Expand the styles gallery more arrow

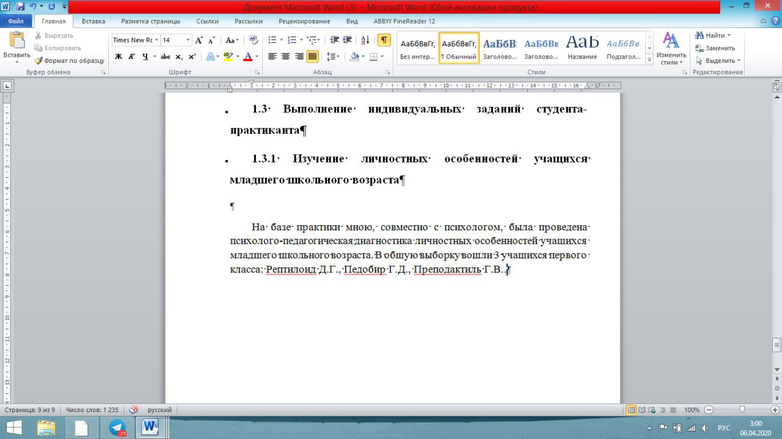[649, 59]
